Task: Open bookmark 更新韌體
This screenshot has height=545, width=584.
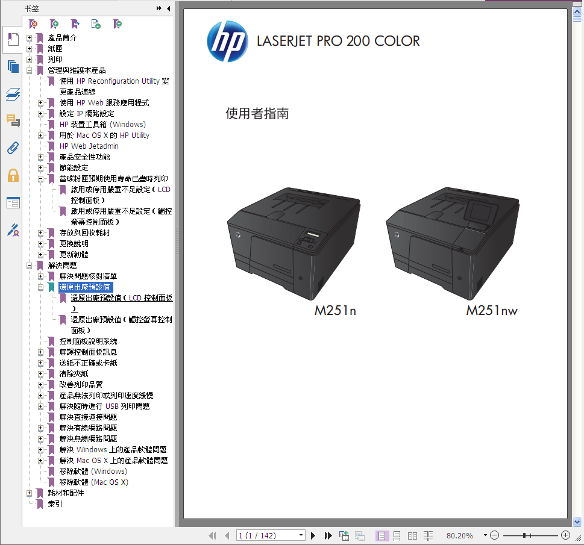Action: point(74,255)
